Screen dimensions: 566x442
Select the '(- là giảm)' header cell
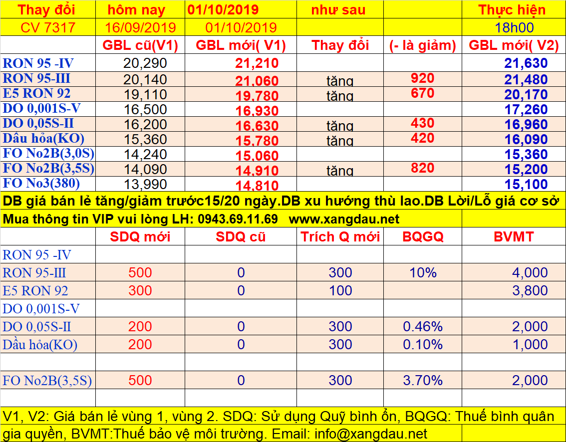423,45
